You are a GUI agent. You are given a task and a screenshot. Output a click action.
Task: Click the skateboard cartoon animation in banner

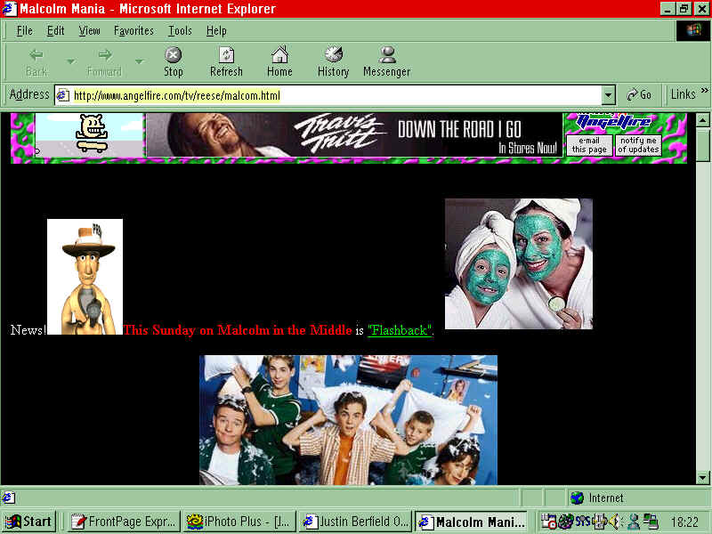tap(90, 135)
